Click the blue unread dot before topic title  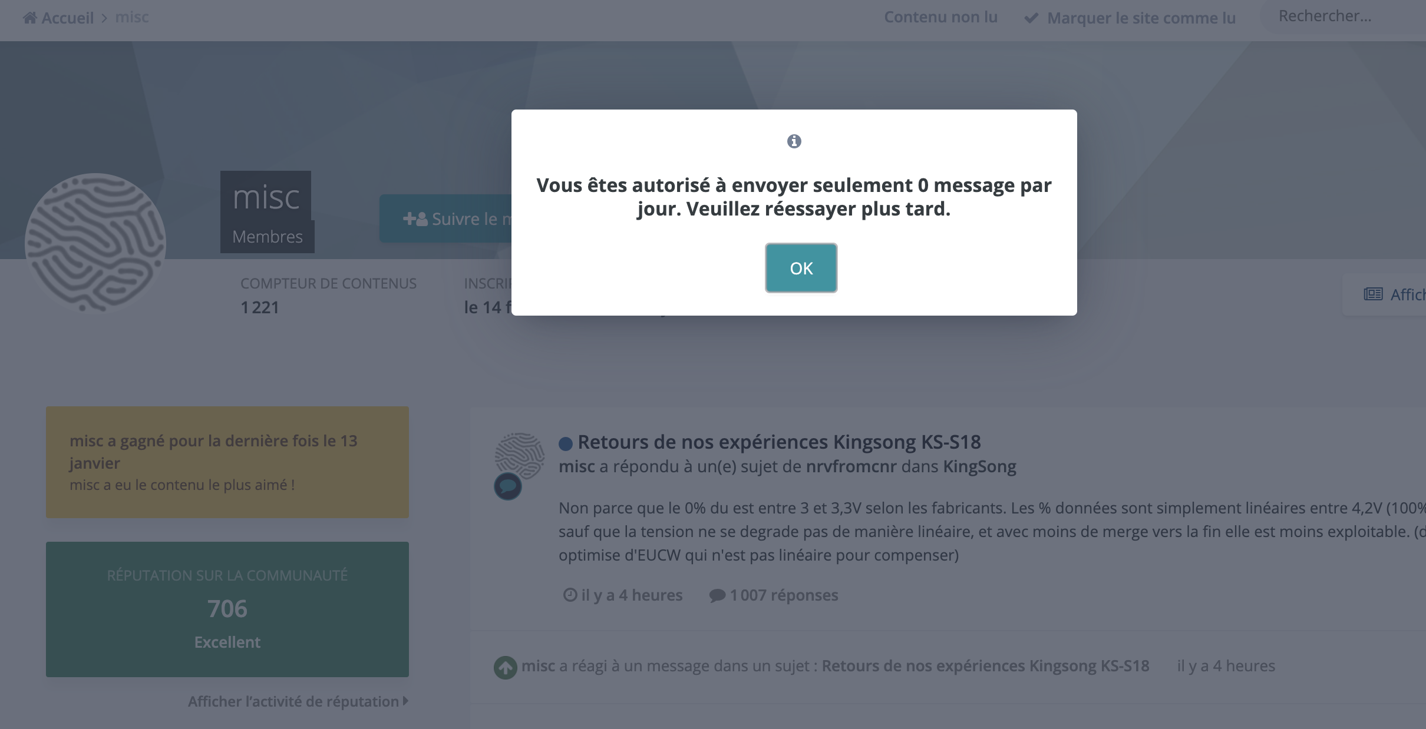[x=566, y=443]
